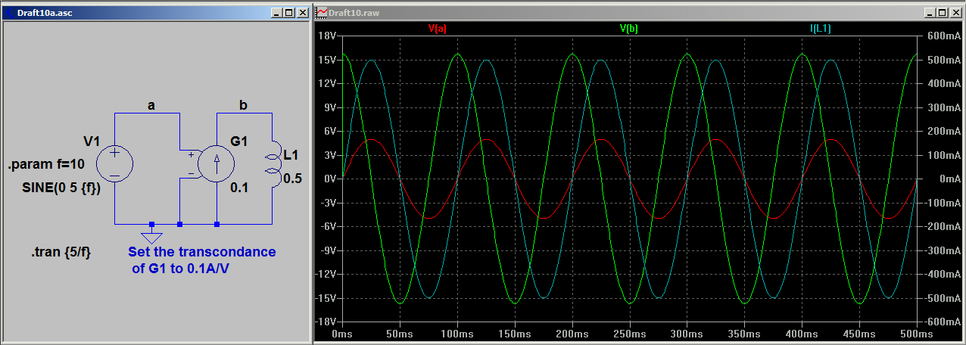Minimize the Draft10.raw window
This screenshot has width=966, height=345.
(930, 13)
